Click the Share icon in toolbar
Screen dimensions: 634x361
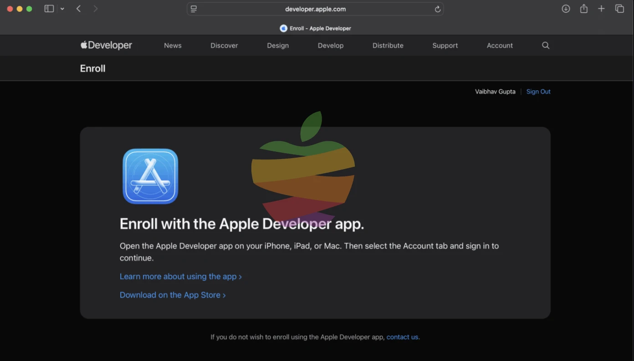(584, 9)
